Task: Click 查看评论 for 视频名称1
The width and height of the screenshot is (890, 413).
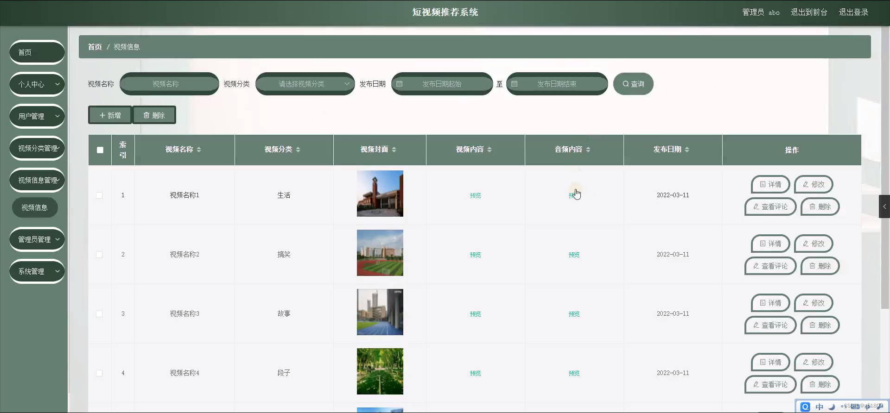Action: tap(770, 206)
